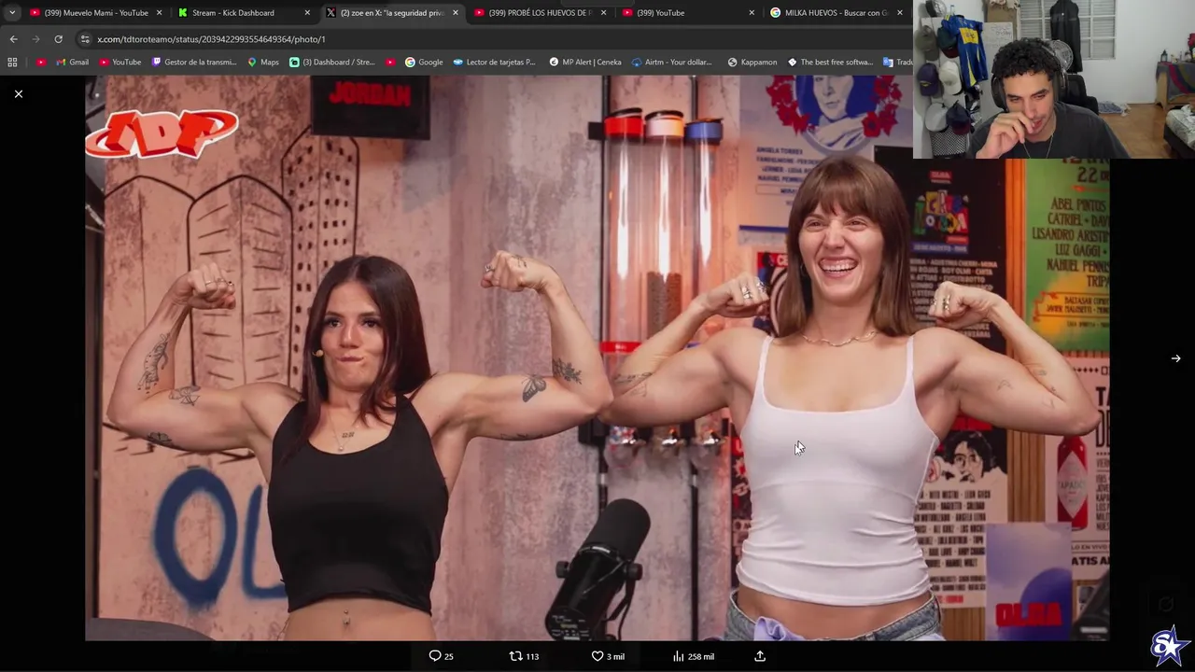
Task: Reload the page
Action: pyautogui.click(x=58, y=39)
